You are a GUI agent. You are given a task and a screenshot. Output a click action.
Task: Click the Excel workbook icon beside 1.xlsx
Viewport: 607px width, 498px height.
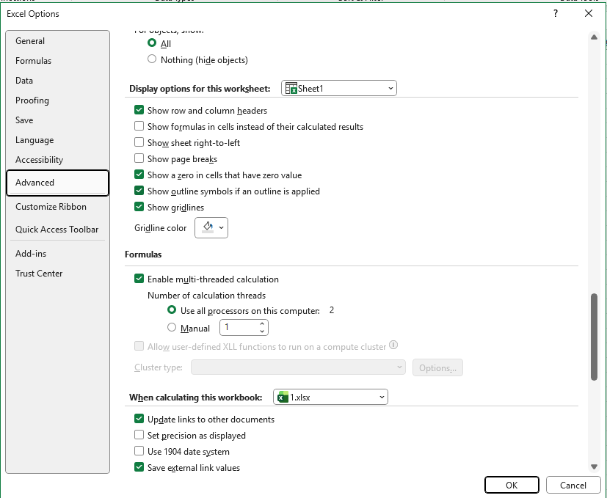point(283,397)
